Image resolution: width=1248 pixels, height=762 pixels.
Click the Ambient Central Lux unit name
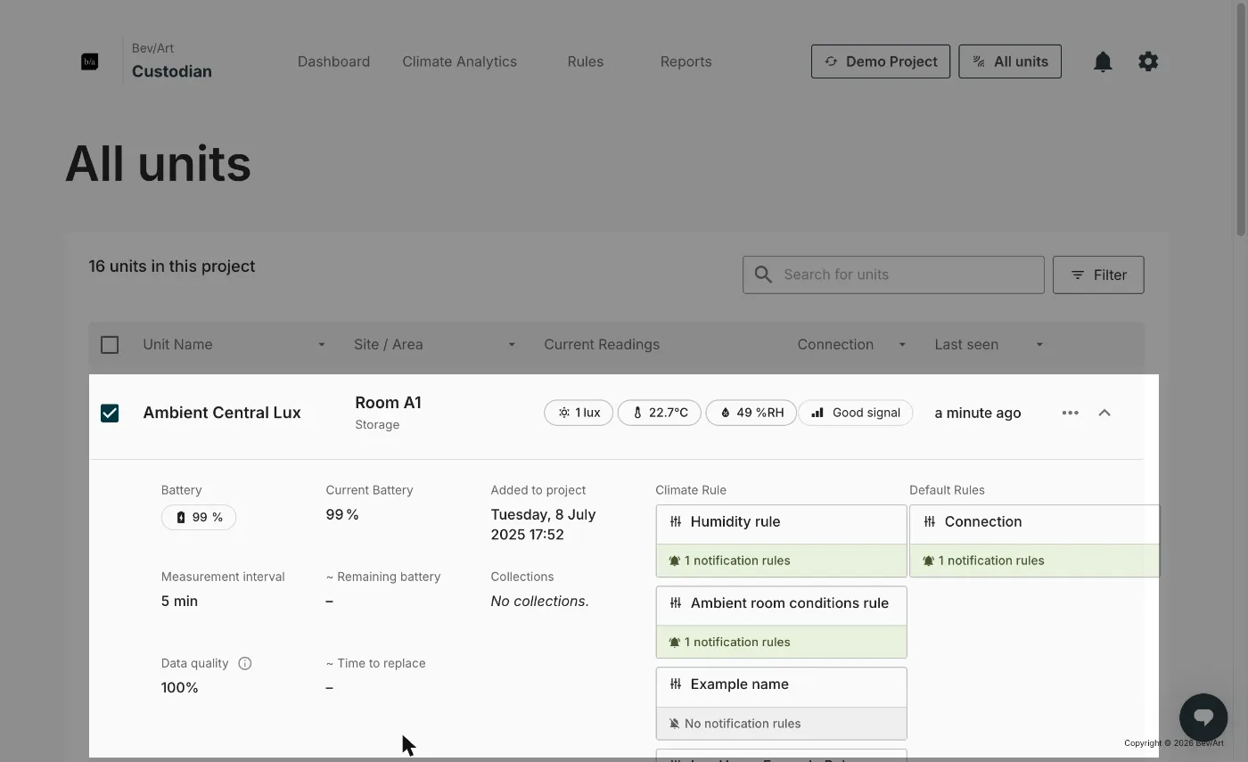tap(222, 413)
